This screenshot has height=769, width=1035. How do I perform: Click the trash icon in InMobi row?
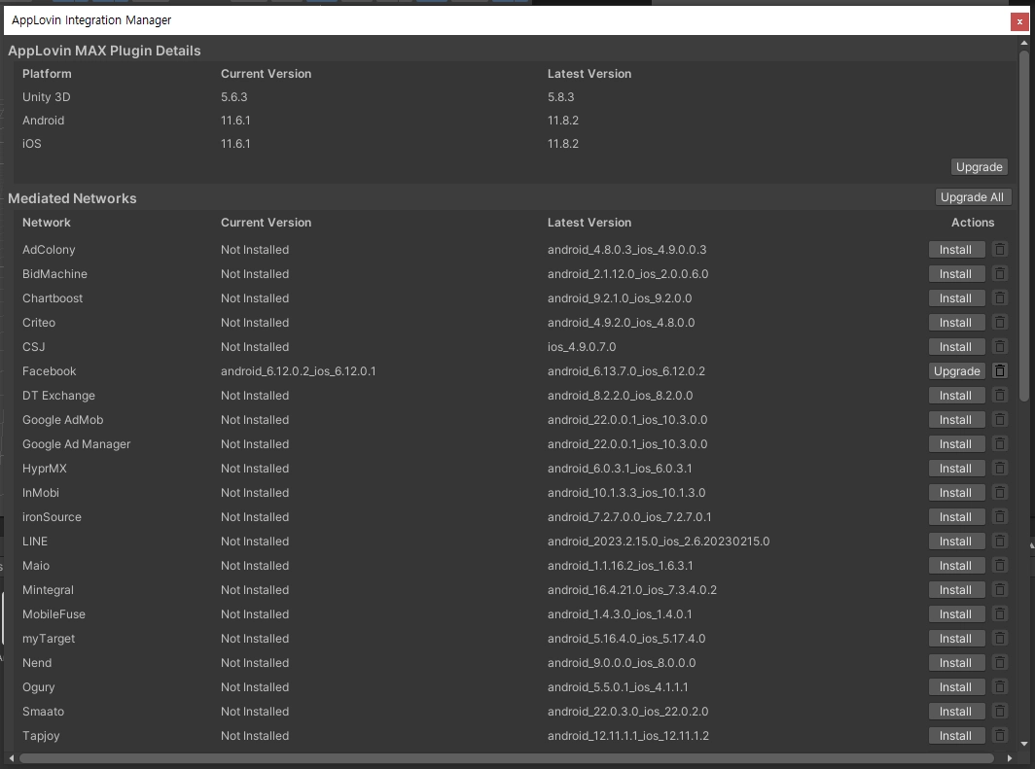click(999, 493)
